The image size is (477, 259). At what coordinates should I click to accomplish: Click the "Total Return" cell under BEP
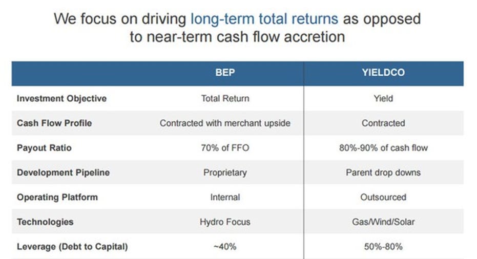pos(225,99)
